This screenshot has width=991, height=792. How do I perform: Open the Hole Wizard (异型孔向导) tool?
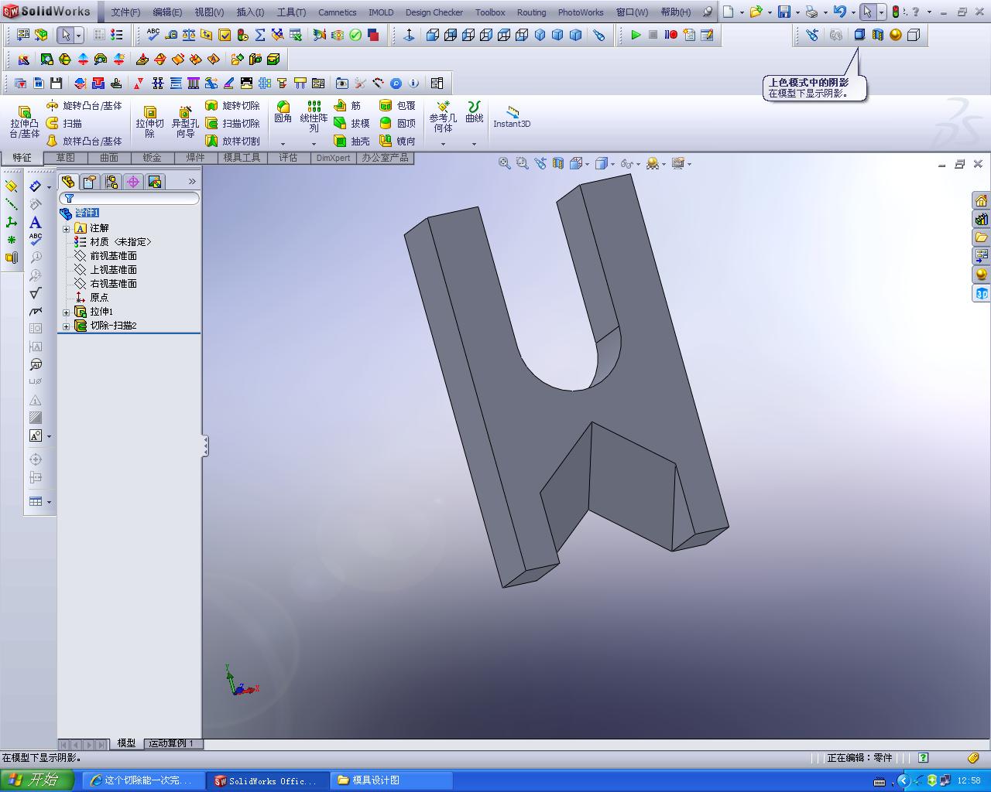coord(185,122)
